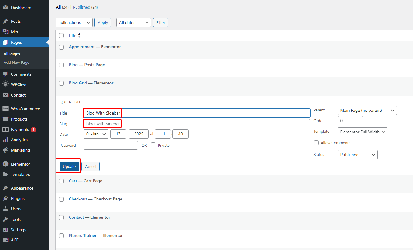Click the Comments speech bubble icon
The height and width of the screenshot is (250, 413).
point(5,74)
